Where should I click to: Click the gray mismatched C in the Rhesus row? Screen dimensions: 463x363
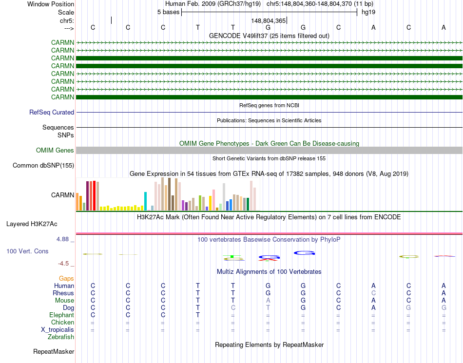coord(373,293)
